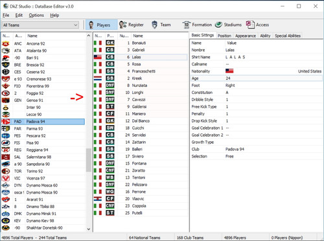Select player Franceschetti in the roster
This screenshot has height=241, width=324.
click(x=141, y=71)
